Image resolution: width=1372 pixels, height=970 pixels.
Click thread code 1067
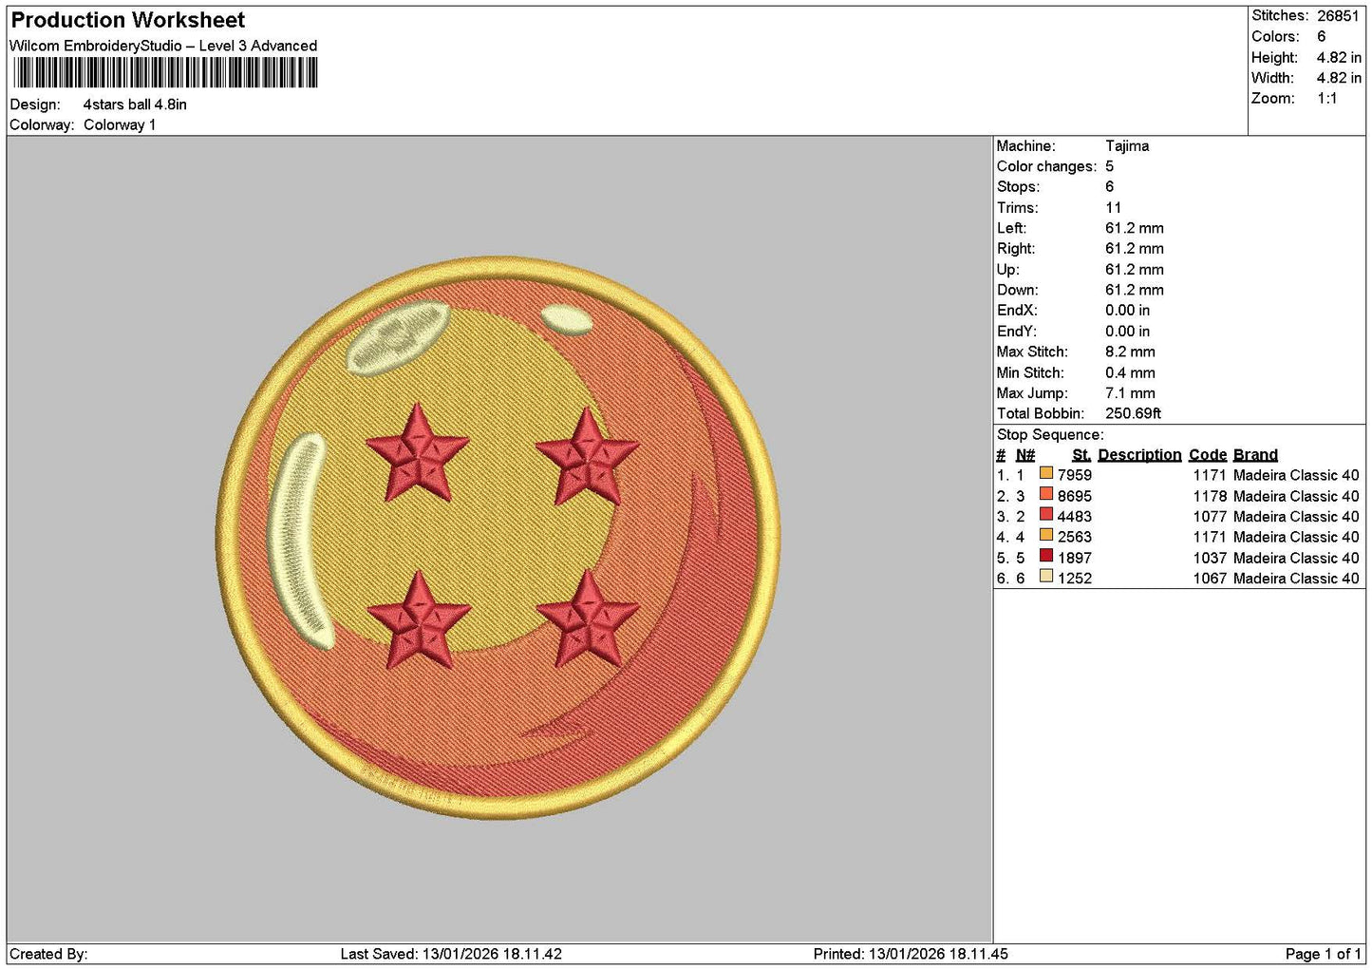(1210, 579)
